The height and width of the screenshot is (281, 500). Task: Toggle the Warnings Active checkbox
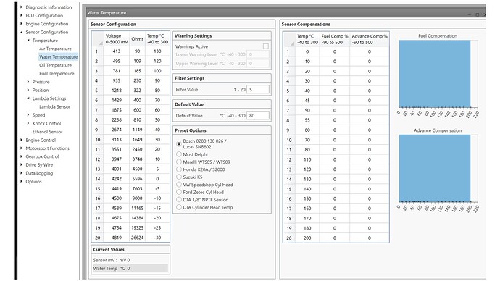coord(266,46)
